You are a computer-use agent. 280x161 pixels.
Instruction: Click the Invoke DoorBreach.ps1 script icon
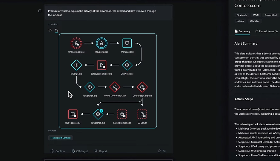(115, 87)
